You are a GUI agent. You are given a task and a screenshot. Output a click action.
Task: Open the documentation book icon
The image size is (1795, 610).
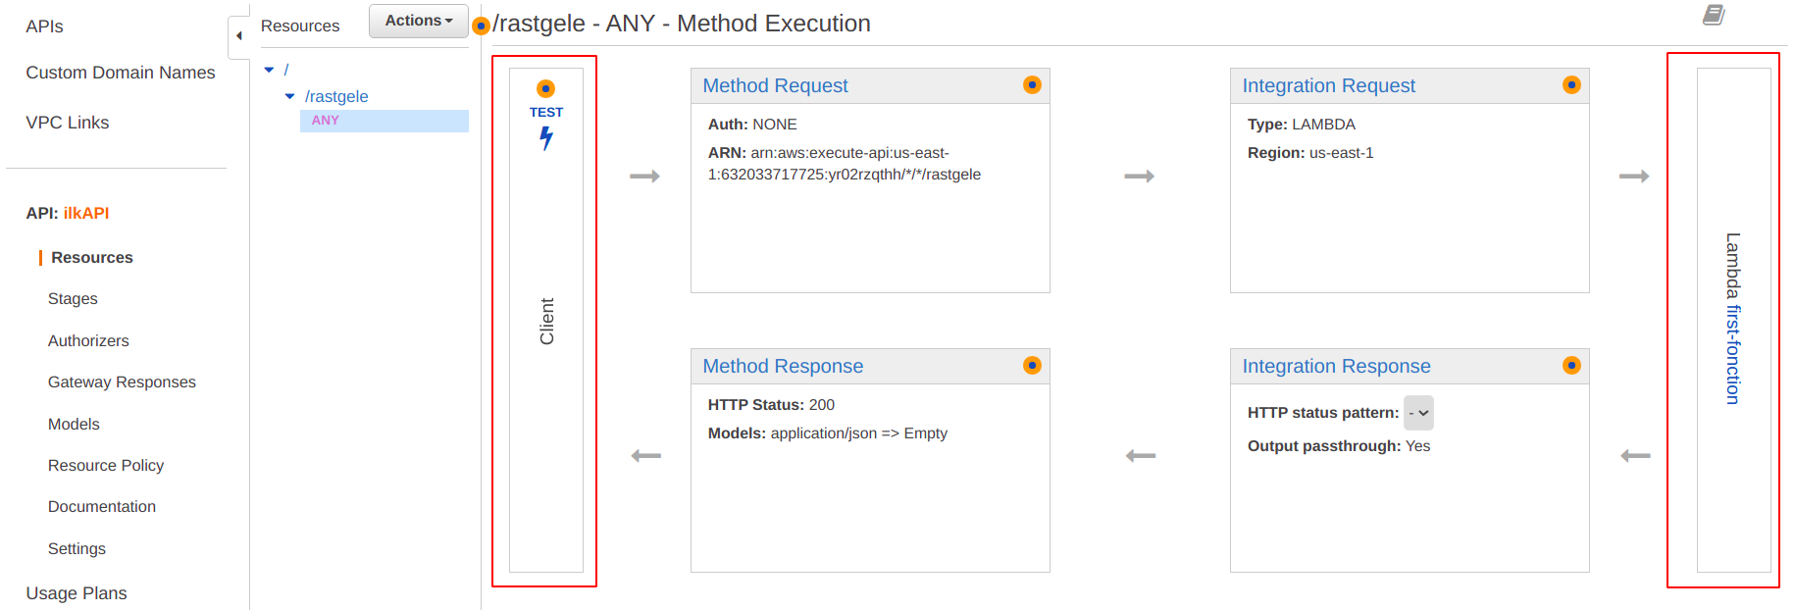(1714, 15)
